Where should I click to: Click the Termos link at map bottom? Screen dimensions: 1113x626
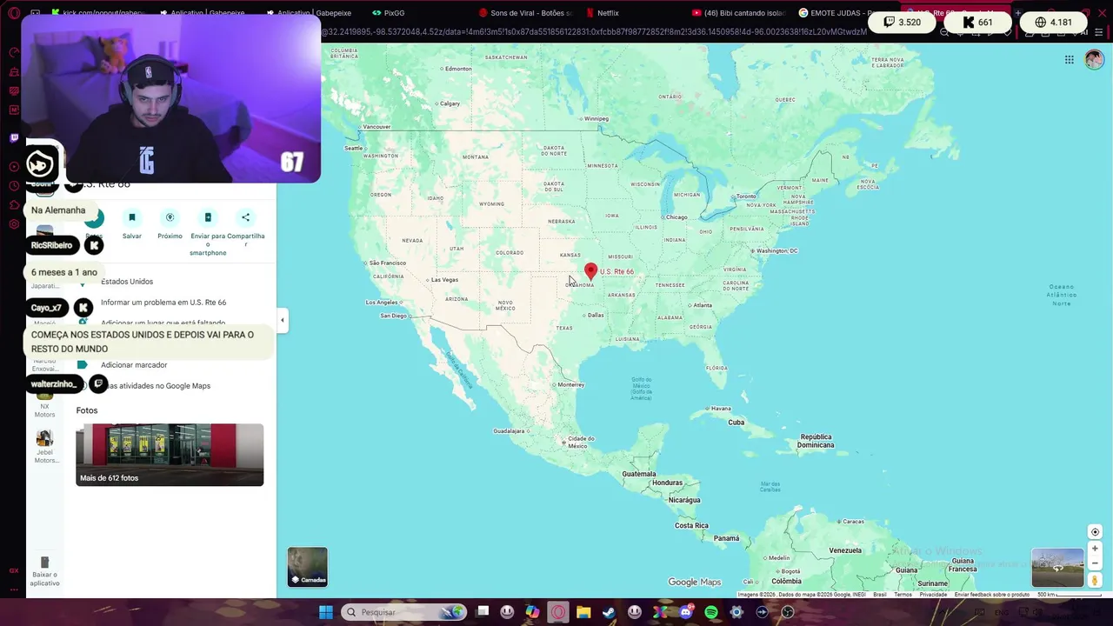(903, 595)
